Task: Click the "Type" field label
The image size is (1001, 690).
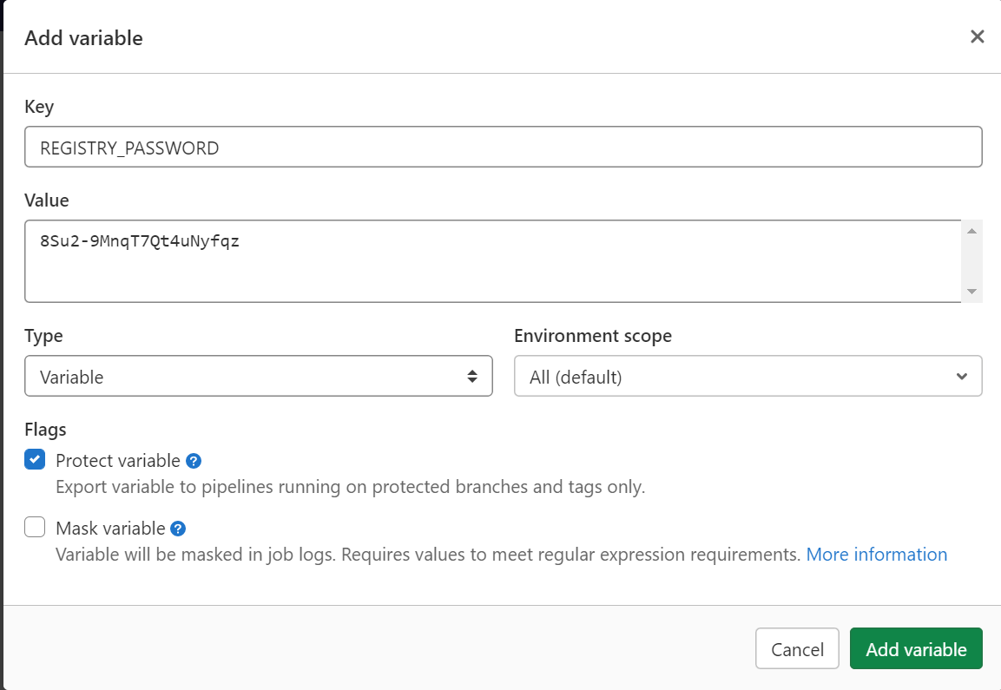Action: pyautogui.click(x=43, y=336)
